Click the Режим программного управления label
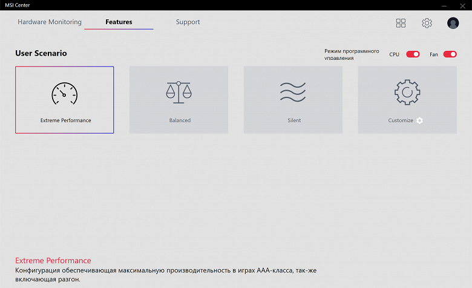 point(352,54)
